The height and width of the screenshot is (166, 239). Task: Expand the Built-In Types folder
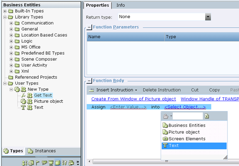pyautogui.click(x=5, y=11)
